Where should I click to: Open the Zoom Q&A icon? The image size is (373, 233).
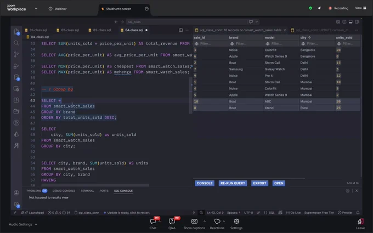[172, 221]
